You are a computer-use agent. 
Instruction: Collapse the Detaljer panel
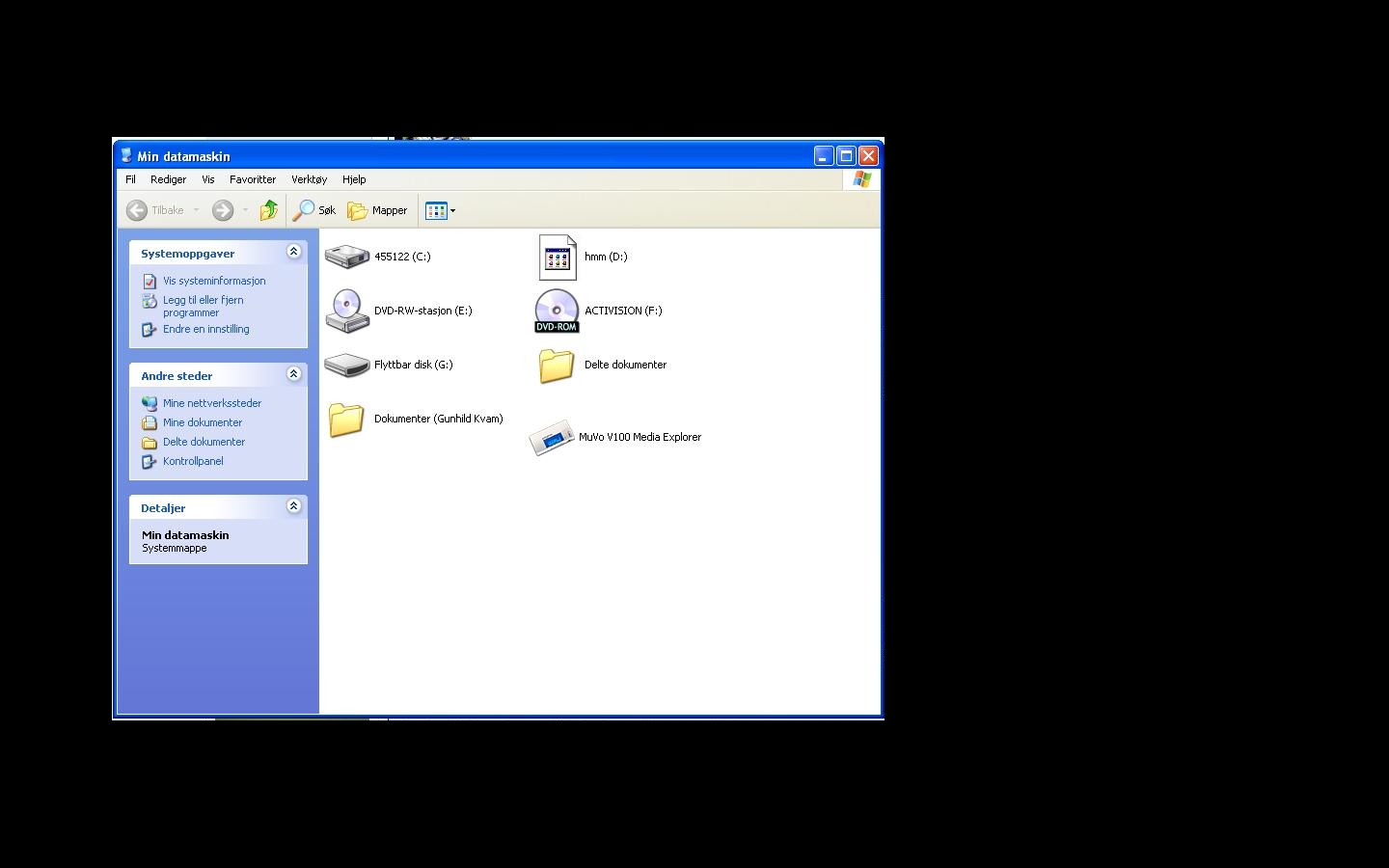tap(294, 506)
